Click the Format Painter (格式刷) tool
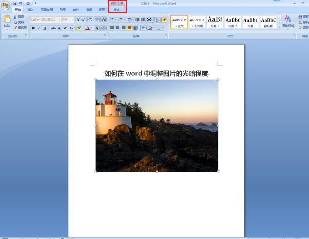 point(20,27)
